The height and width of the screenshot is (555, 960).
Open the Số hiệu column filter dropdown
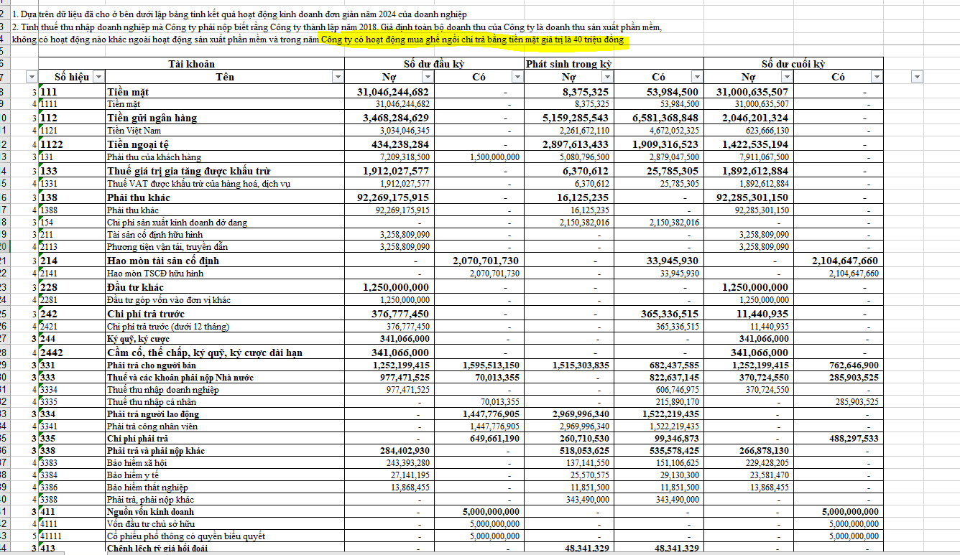[x=98, y=77]
